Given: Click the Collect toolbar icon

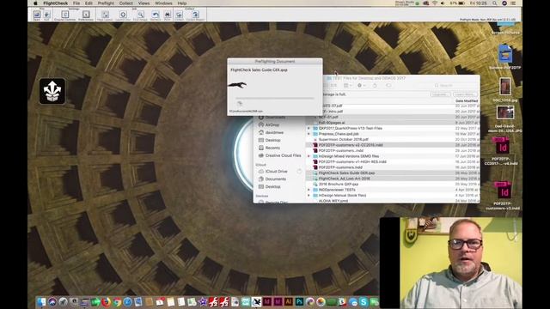Looking at the screenshot, I should tap(180, 15).
